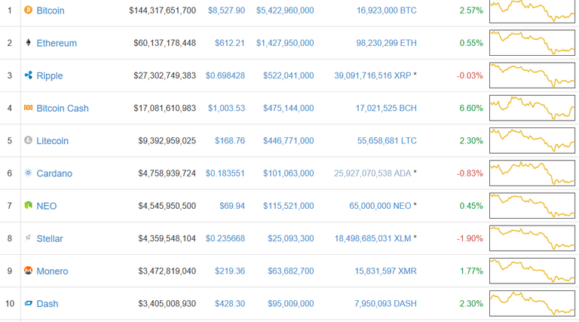The image size is (579, 322).
Task: Open Ethereum volume $1,427,950,000
Action: coord(285,43)
